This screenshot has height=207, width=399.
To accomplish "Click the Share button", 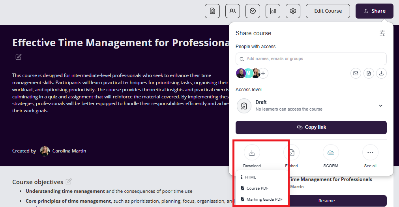I will pos(374,11).
